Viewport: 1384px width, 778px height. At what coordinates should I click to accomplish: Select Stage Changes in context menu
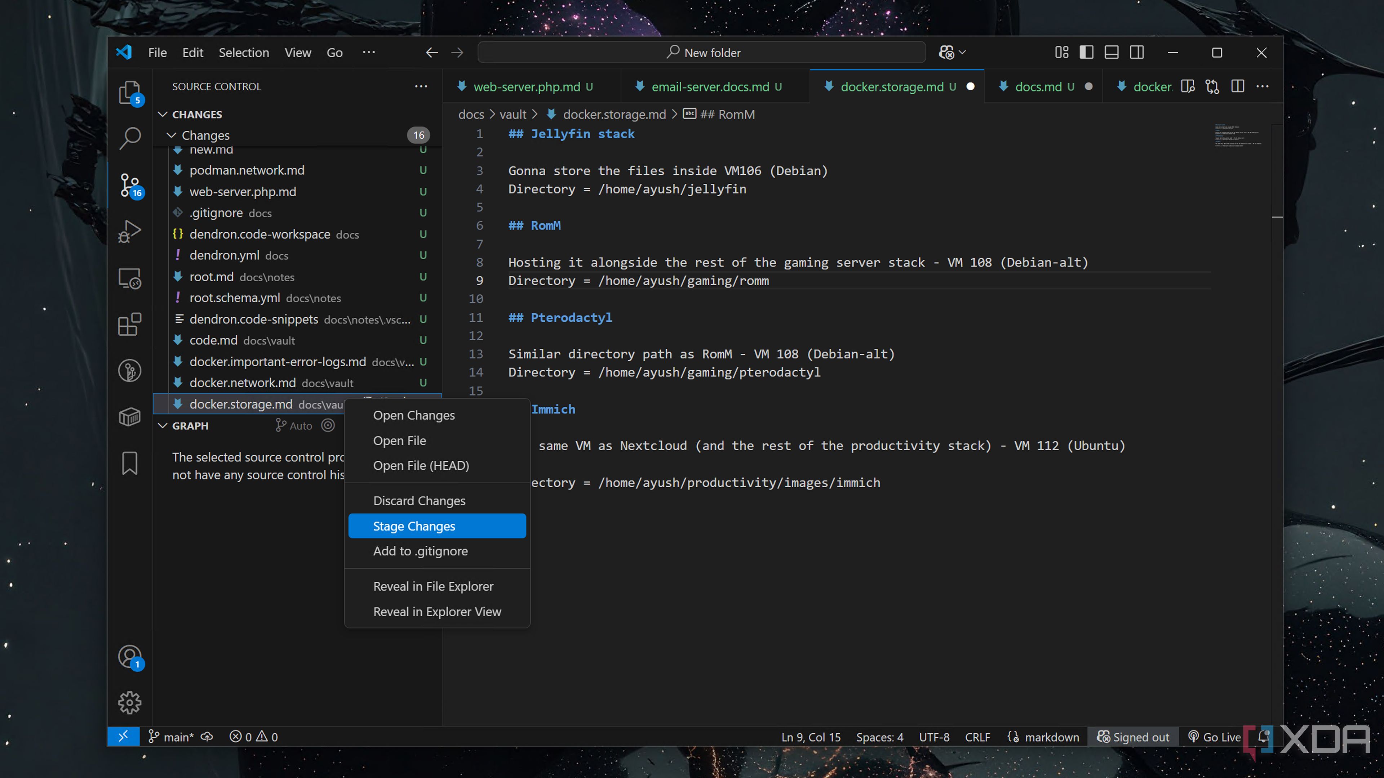pos(437,526)
